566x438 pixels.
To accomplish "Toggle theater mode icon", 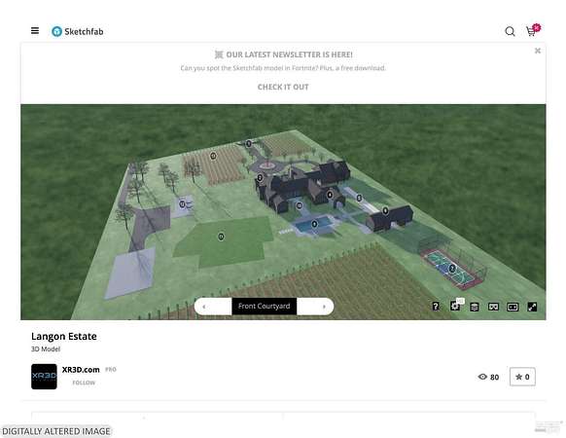I will point(513,307).
